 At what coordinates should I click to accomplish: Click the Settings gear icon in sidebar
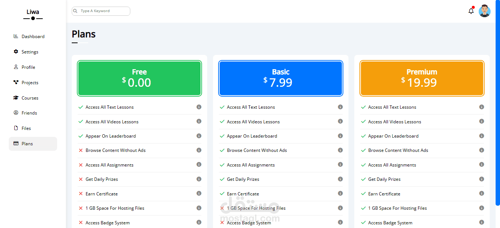(x=16, y=52)
